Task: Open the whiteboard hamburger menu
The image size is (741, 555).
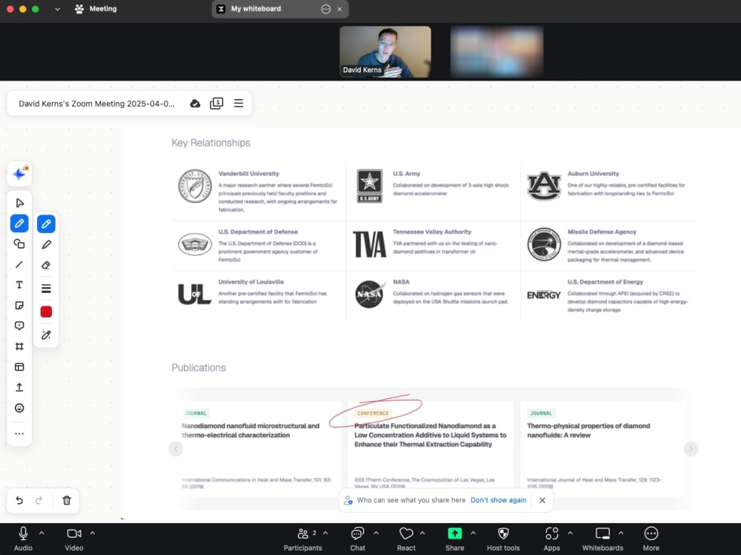Action: pyautogui.click(x=239, y=104)
